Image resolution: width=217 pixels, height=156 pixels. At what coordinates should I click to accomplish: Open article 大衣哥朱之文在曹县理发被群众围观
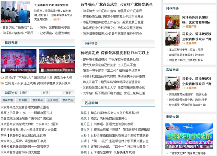tap(25, 107)
